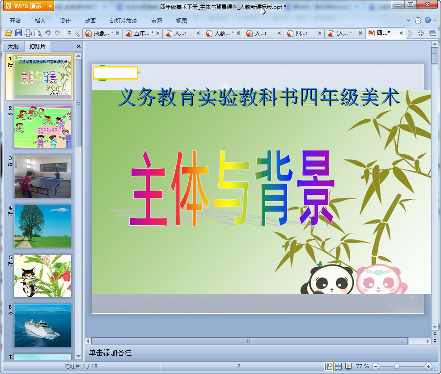
Task: Open the WPS 演示 application menu
Action: [25, 6]
